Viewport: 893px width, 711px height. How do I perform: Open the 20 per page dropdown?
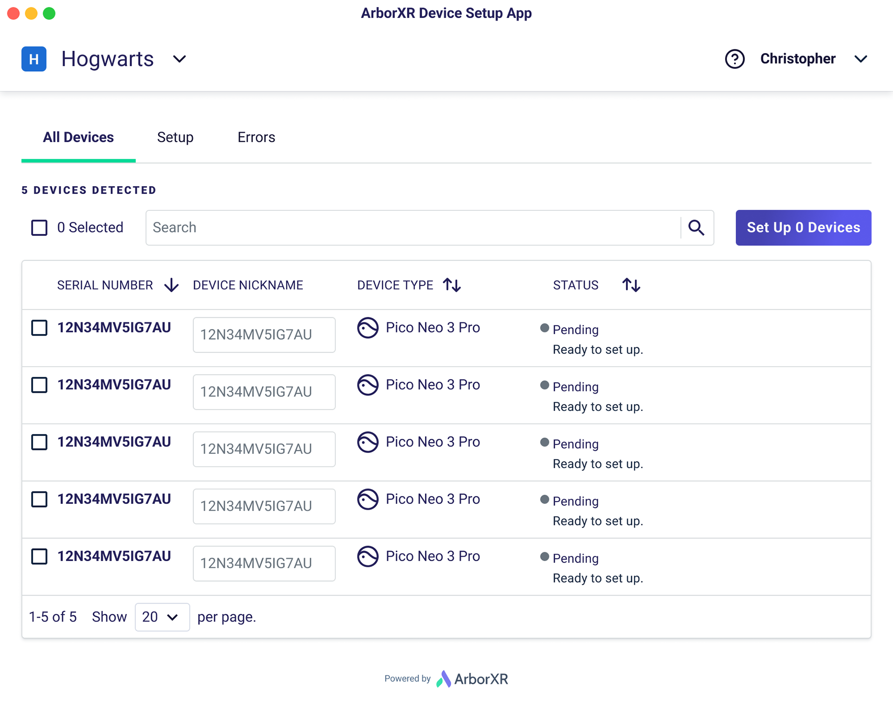[x=162, y=617]
